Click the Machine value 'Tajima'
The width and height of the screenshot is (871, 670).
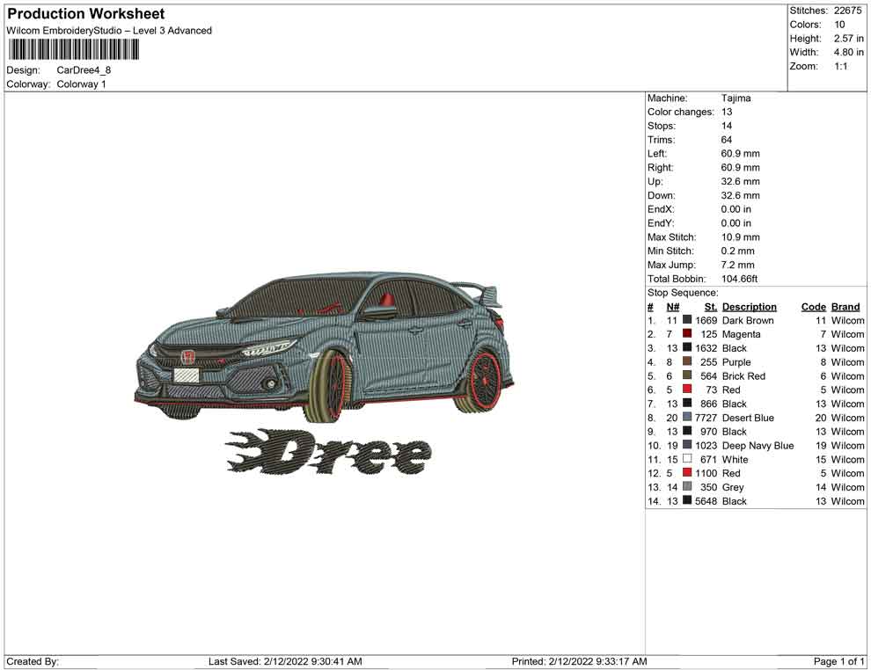[736, 98]
